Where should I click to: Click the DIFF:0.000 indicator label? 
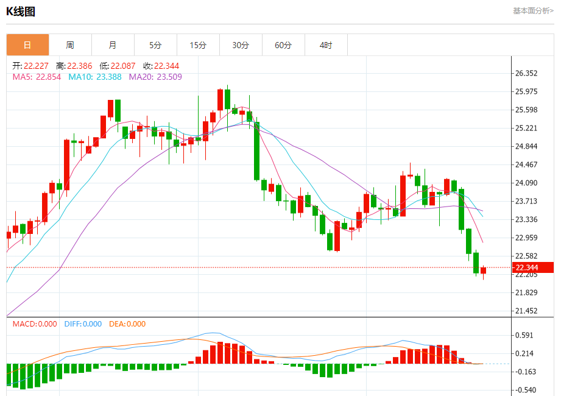[x=83, y=324]
